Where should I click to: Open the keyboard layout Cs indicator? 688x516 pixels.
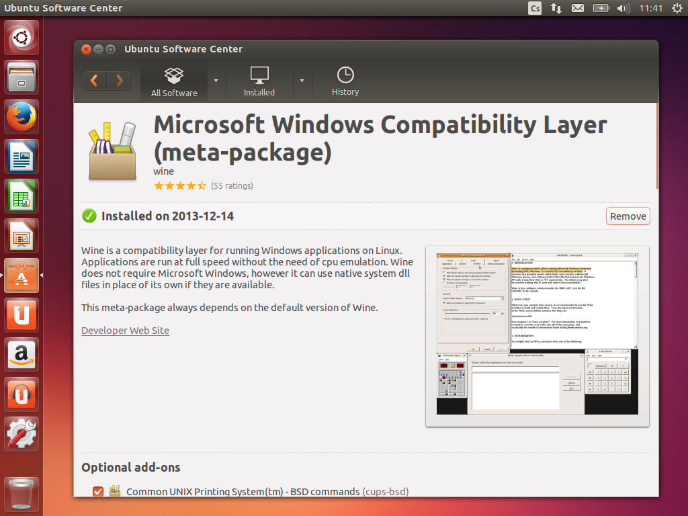(x=535, y=8)
